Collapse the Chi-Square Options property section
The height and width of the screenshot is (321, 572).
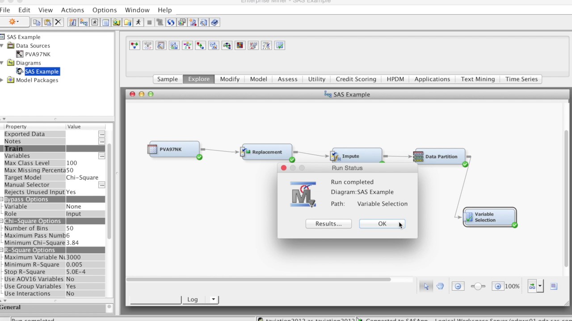click(x=2, y=221)
